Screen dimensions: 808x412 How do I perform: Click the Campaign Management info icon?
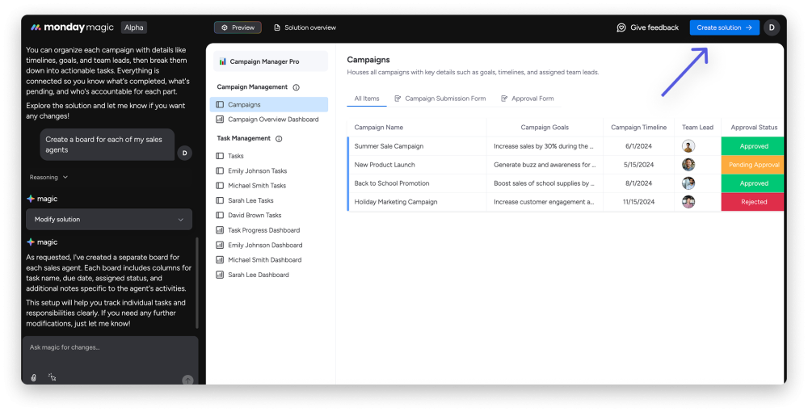[297, 87]
